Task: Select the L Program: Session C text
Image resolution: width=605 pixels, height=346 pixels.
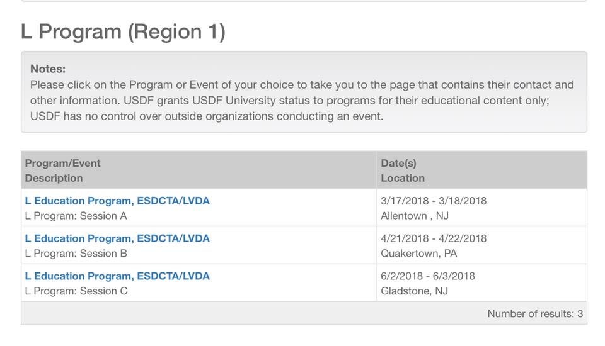Action: point(76,291)
